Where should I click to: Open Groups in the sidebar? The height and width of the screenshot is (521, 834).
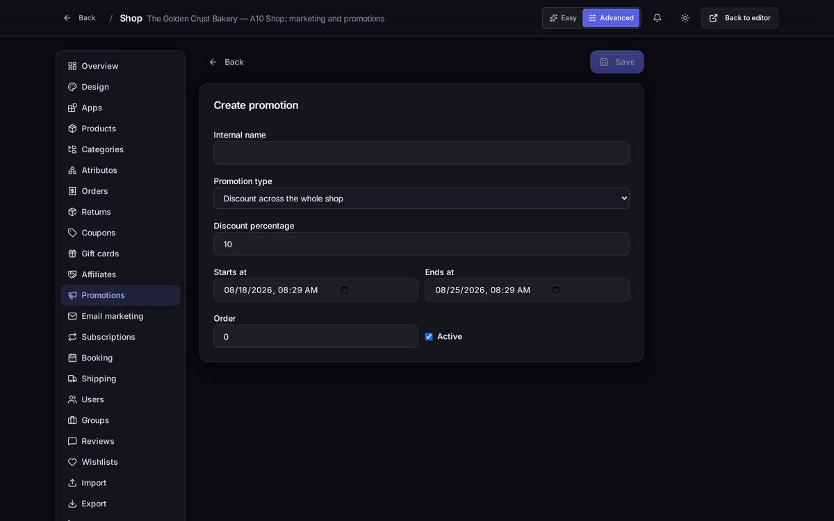[x=120, y=420]
